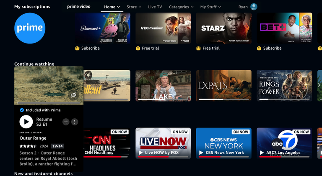Screen dimensions: 322x176
Task: Click the play icon on CBS News New York
Action: point(201,153)
